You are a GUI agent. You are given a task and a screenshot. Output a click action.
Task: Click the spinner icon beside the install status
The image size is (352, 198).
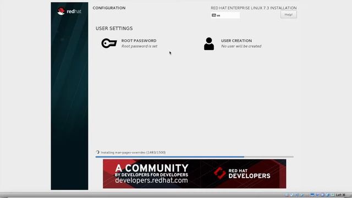pos(97,152)
